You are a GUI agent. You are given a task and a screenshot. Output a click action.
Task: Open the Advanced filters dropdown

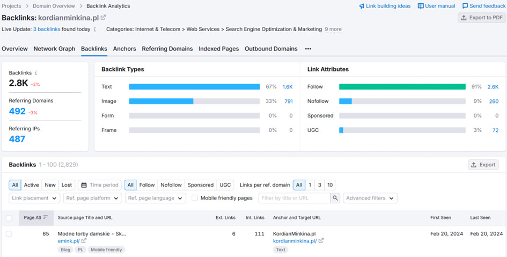point(370,198)
